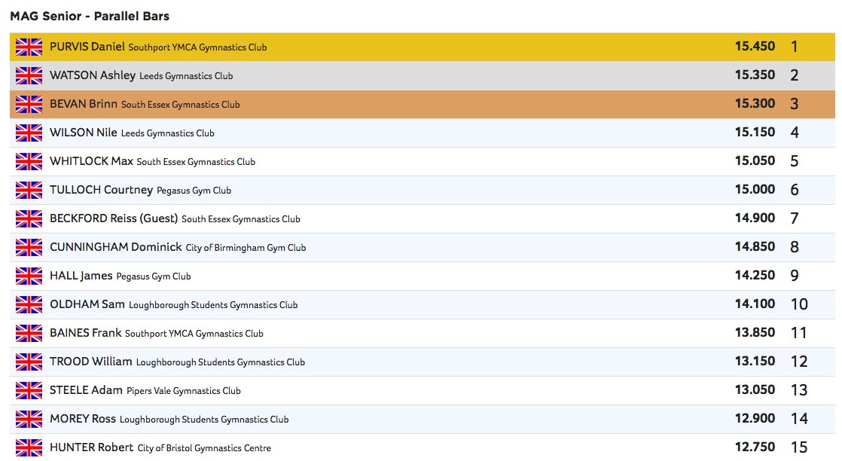Screen dimensions: 842x461
Task: Select the name BECKFORD Reiss (Guest)
Action: tap(114, 218)
